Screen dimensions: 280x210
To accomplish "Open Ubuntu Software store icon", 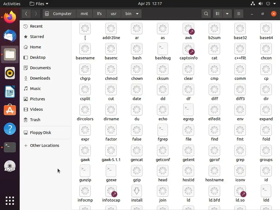I will pyautogui.click(x=10, y=110).
